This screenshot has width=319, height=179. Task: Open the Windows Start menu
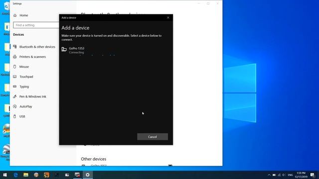click(x=5, y=175)
